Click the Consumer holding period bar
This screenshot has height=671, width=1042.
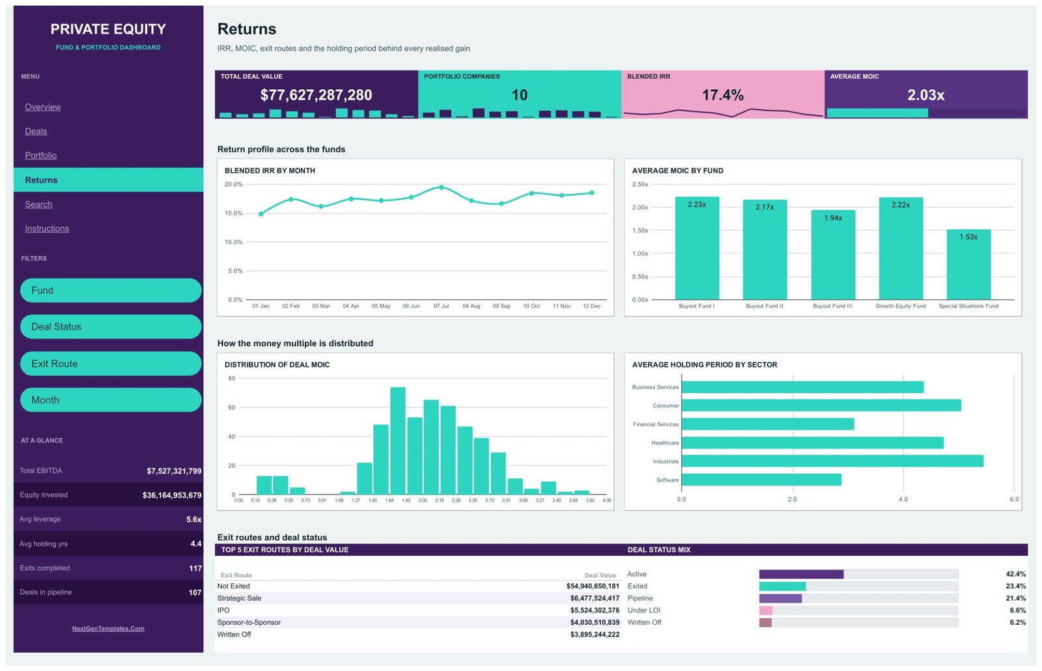821,405
